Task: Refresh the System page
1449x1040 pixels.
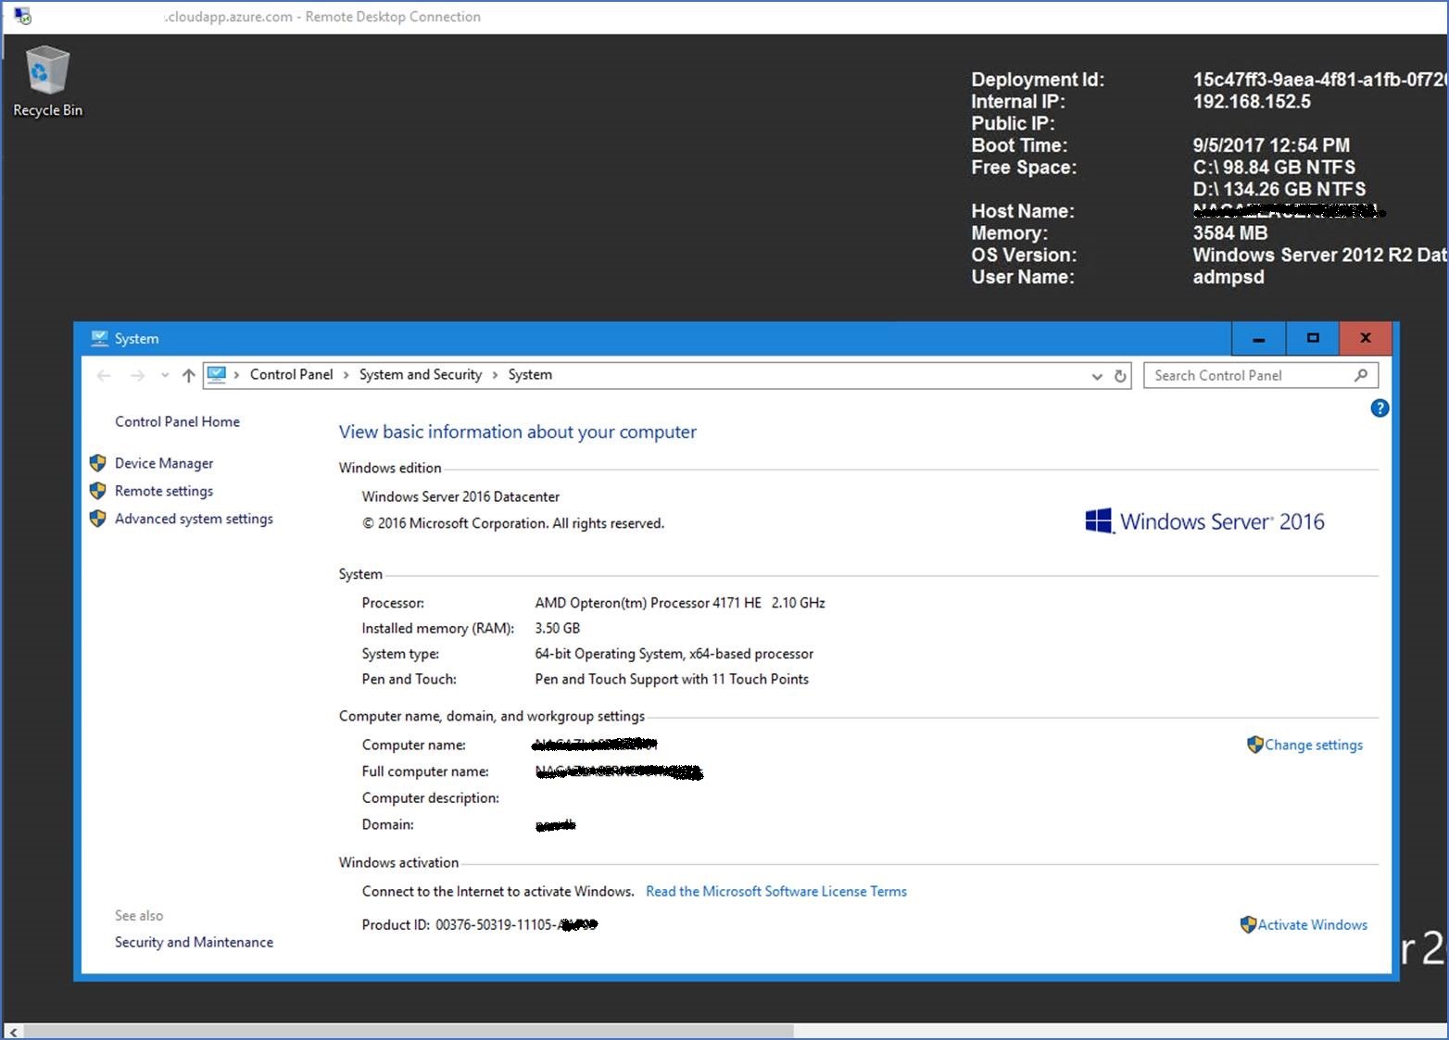Action: (1120, 376)
